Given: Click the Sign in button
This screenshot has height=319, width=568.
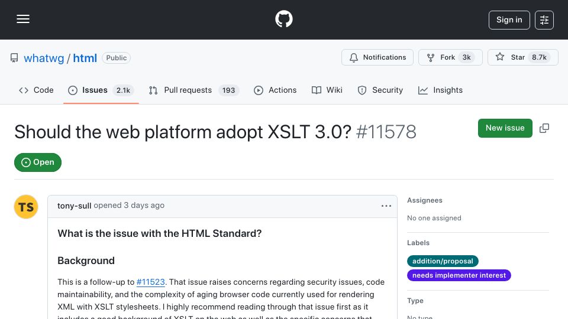Looking at the screenshot, I should [x=509, y=20].
